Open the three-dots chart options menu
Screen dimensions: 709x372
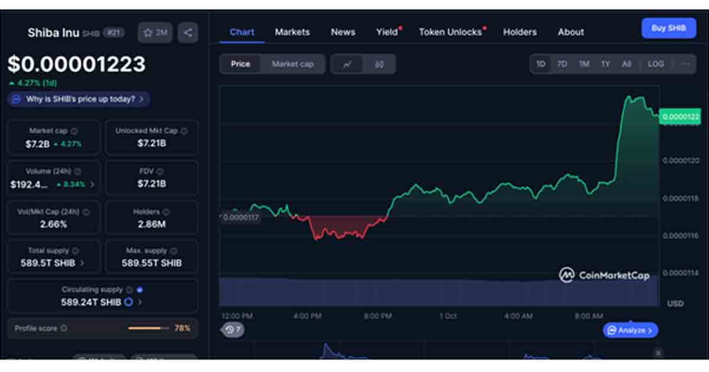[685, 64]
